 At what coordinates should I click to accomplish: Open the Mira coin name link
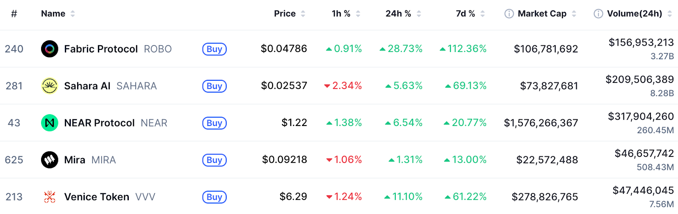point(75,160)
